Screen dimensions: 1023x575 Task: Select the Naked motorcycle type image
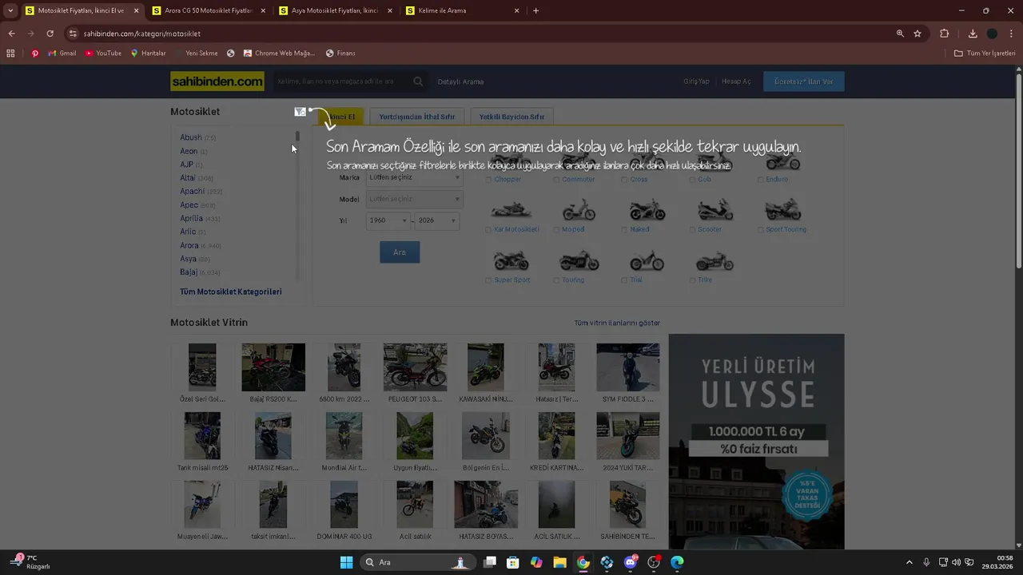pyautogui.click(x=647, y=209)
